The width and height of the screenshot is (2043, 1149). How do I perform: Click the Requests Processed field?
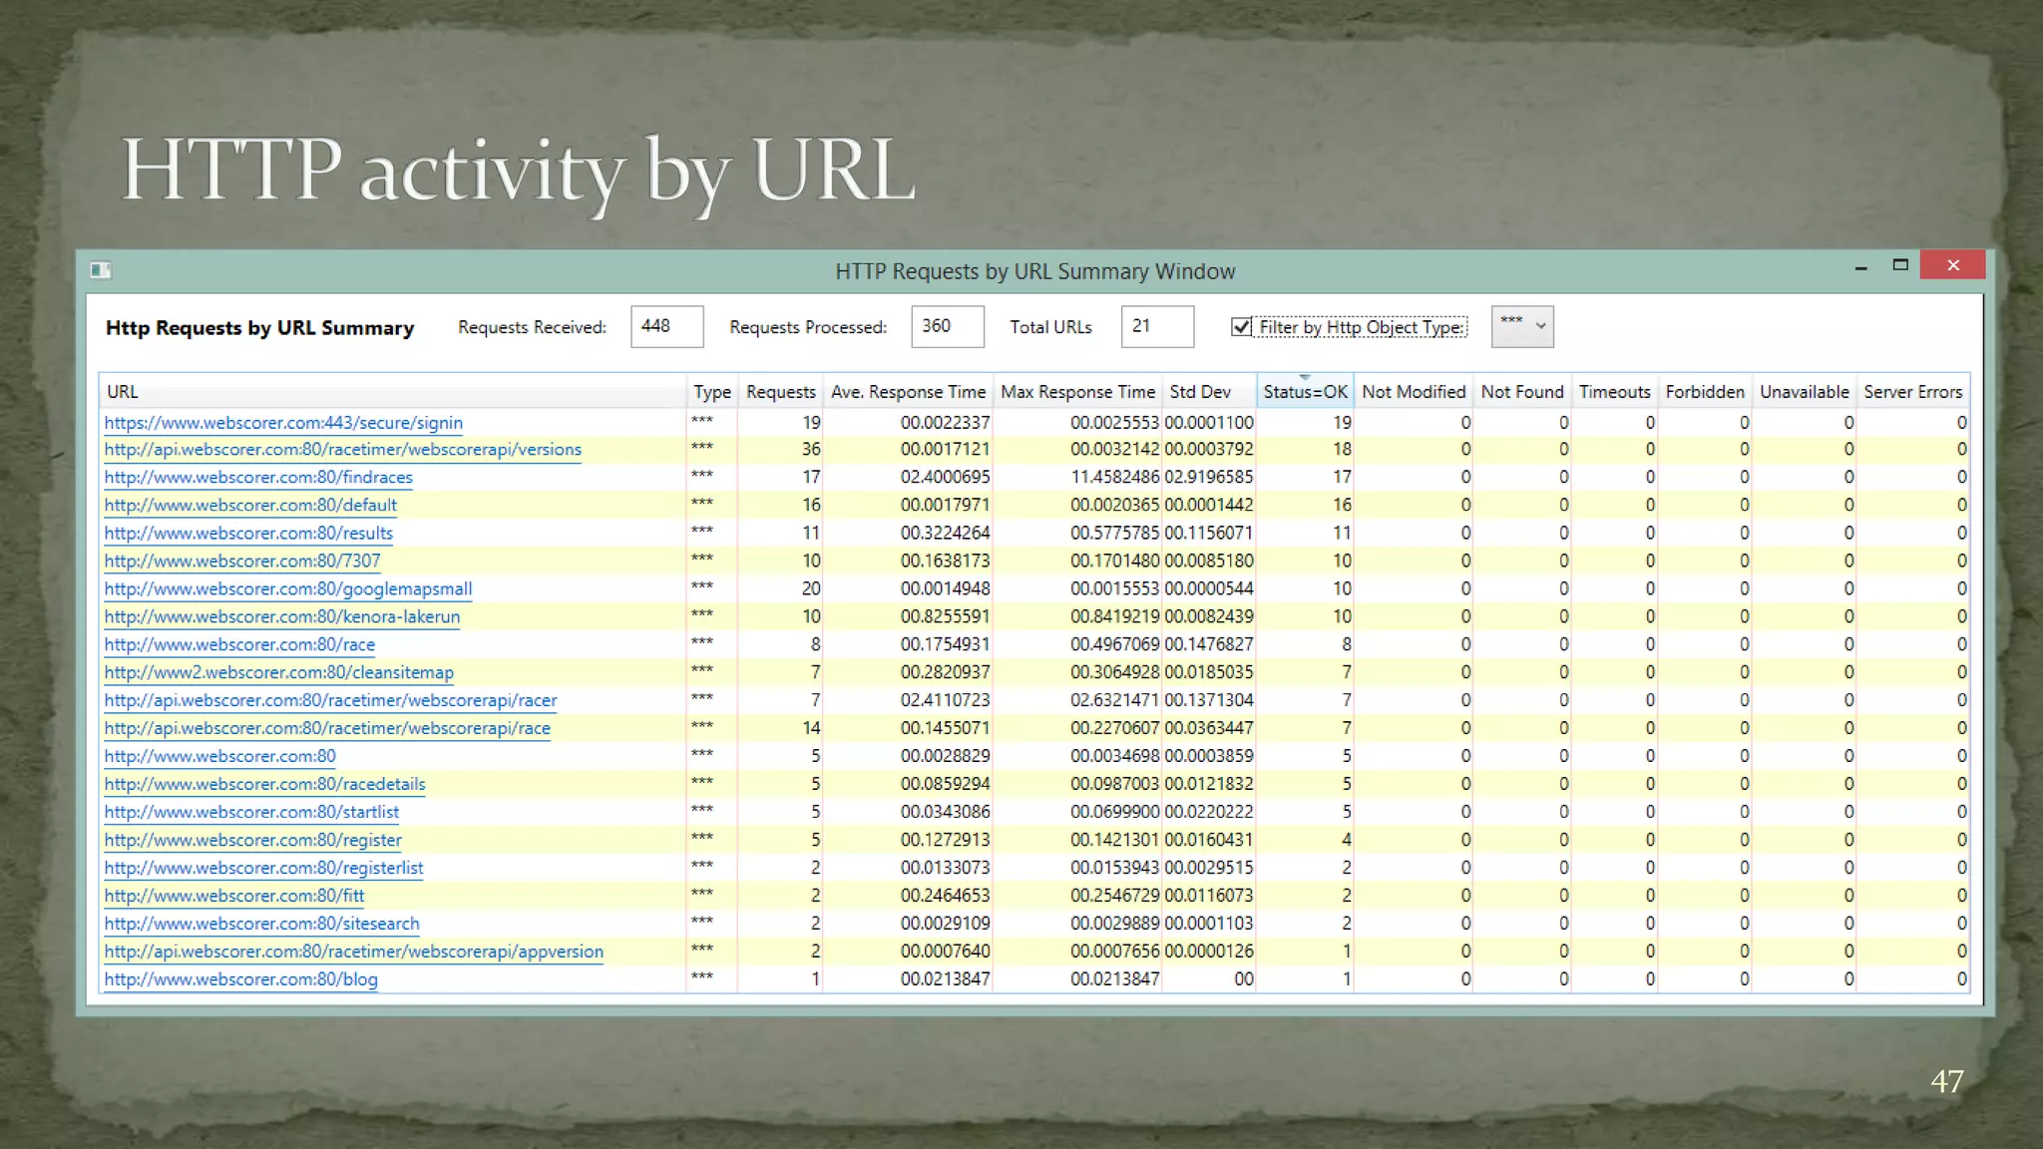coord(947,326)
